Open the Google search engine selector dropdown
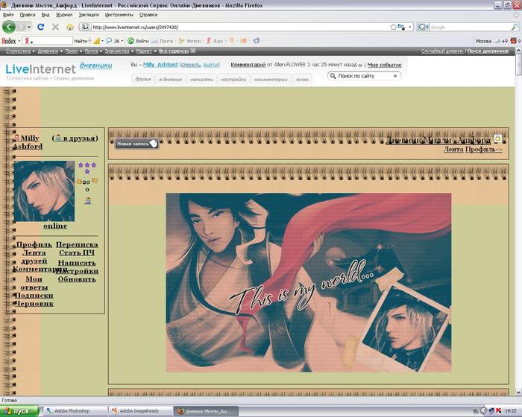 423,27
